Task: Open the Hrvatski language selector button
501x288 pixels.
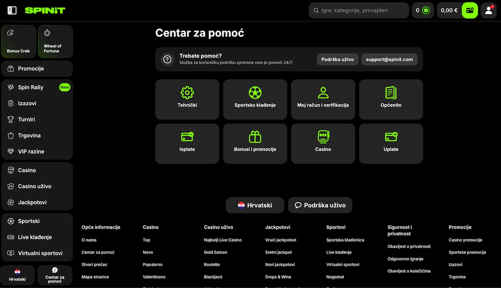Action: [255, 205]
